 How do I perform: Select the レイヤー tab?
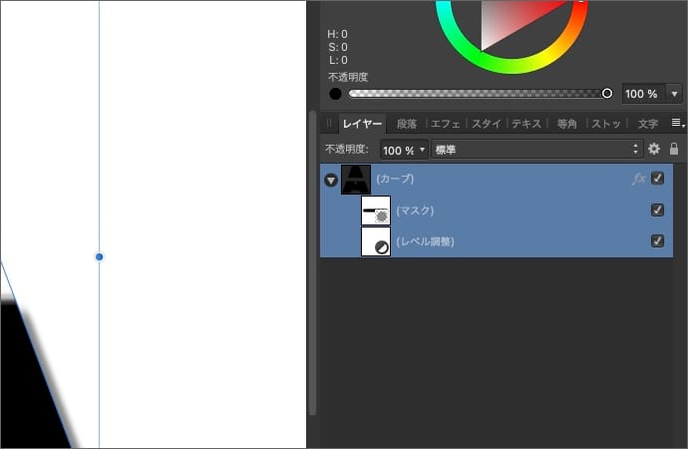pos(361,124)
